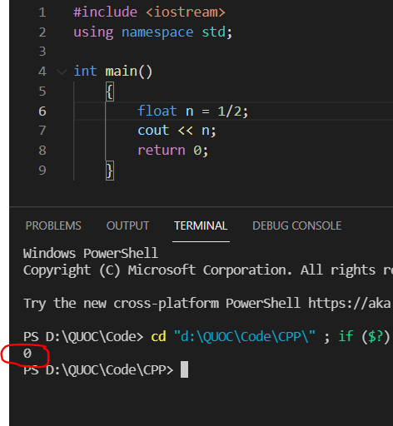This screenshot has width=393, height=426.
Task: Click line number 1 in gutter
Action: click(x=42, y=12)
